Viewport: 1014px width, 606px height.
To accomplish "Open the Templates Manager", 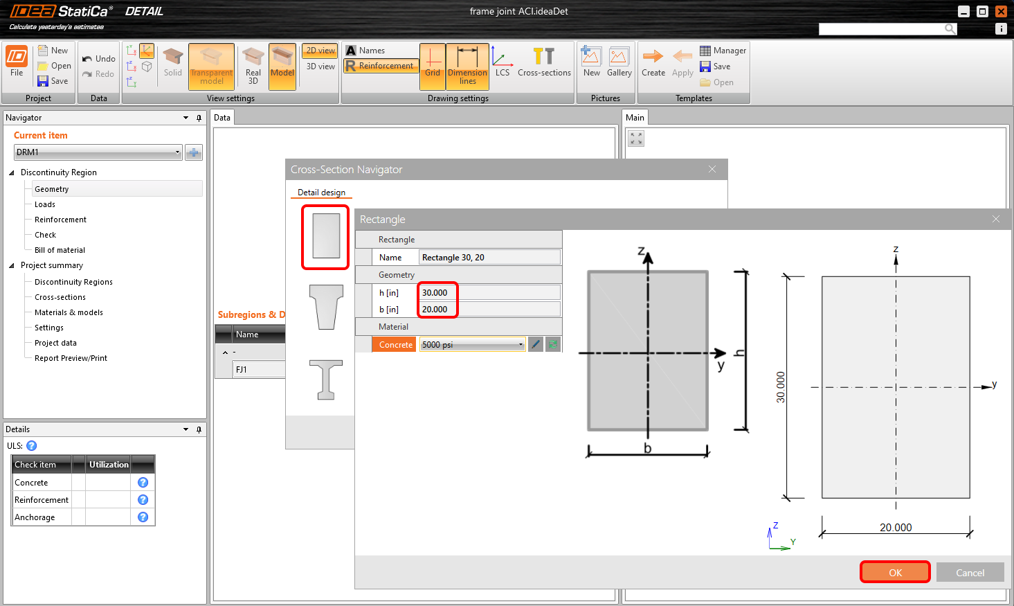I will (x=723, y=51).
